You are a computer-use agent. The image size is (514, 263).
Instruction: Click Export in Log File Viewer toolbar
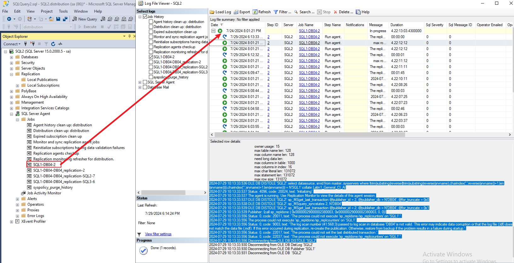[242, 12]
